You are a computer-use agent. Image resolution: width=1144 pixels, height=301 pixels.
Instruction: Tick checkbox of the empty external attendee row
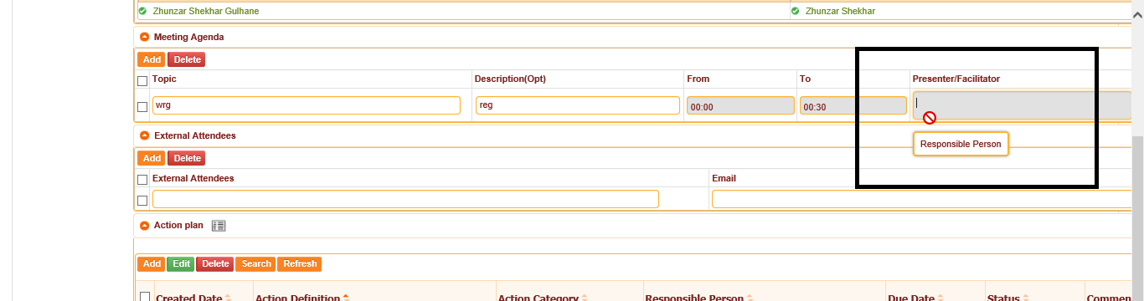(142, 201)
